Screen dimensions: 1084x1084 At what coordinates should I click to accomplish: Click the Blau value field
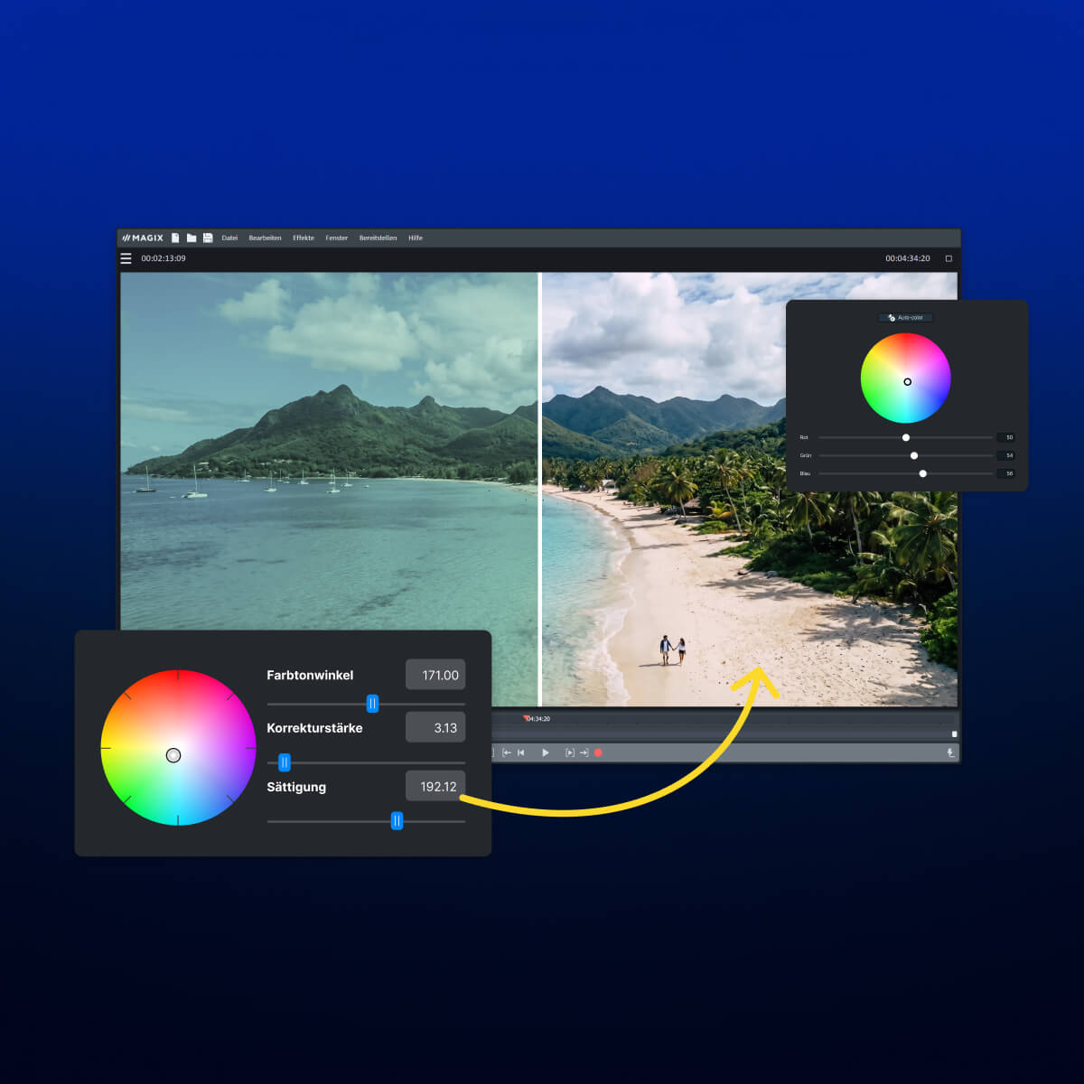pyautogui.click(x=1006, y=473)
